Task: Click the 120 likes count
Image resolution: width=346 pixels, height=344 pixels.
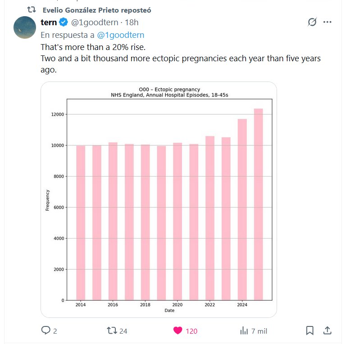Action: point(191,331)
